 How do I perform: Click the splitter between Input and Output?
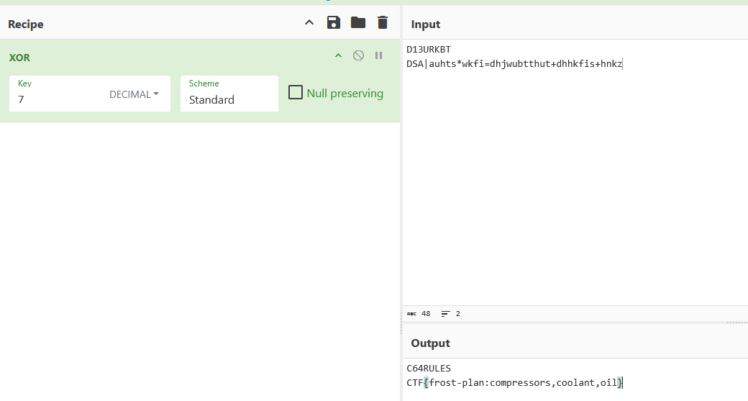(575, 322)
